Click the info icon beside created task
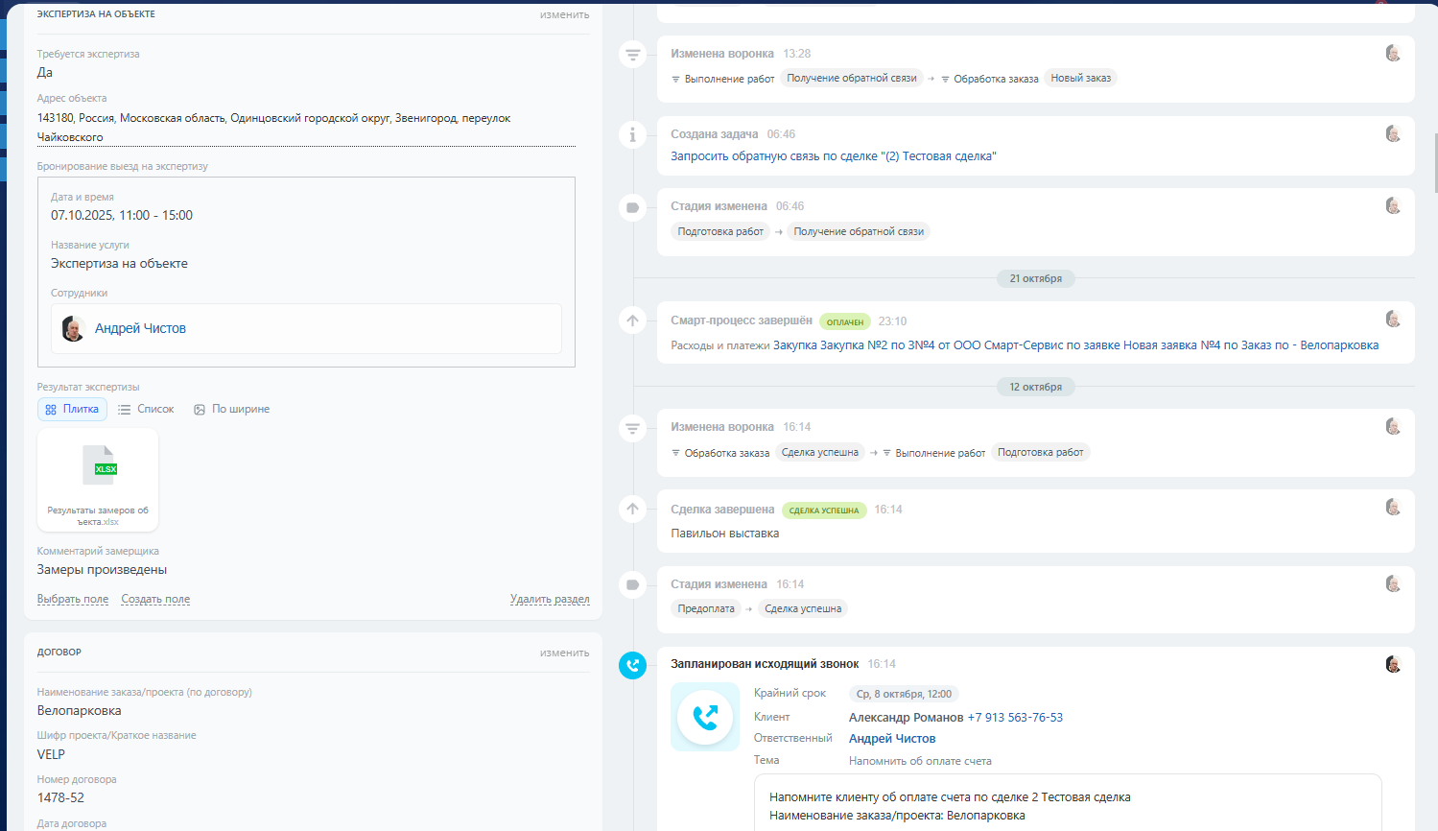This screenshot has height=831, width=1438. click(x=632, y=135)
